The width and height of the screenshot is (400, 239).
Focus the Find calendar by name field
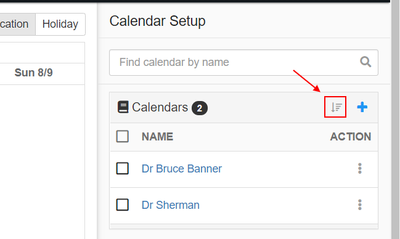243,62
